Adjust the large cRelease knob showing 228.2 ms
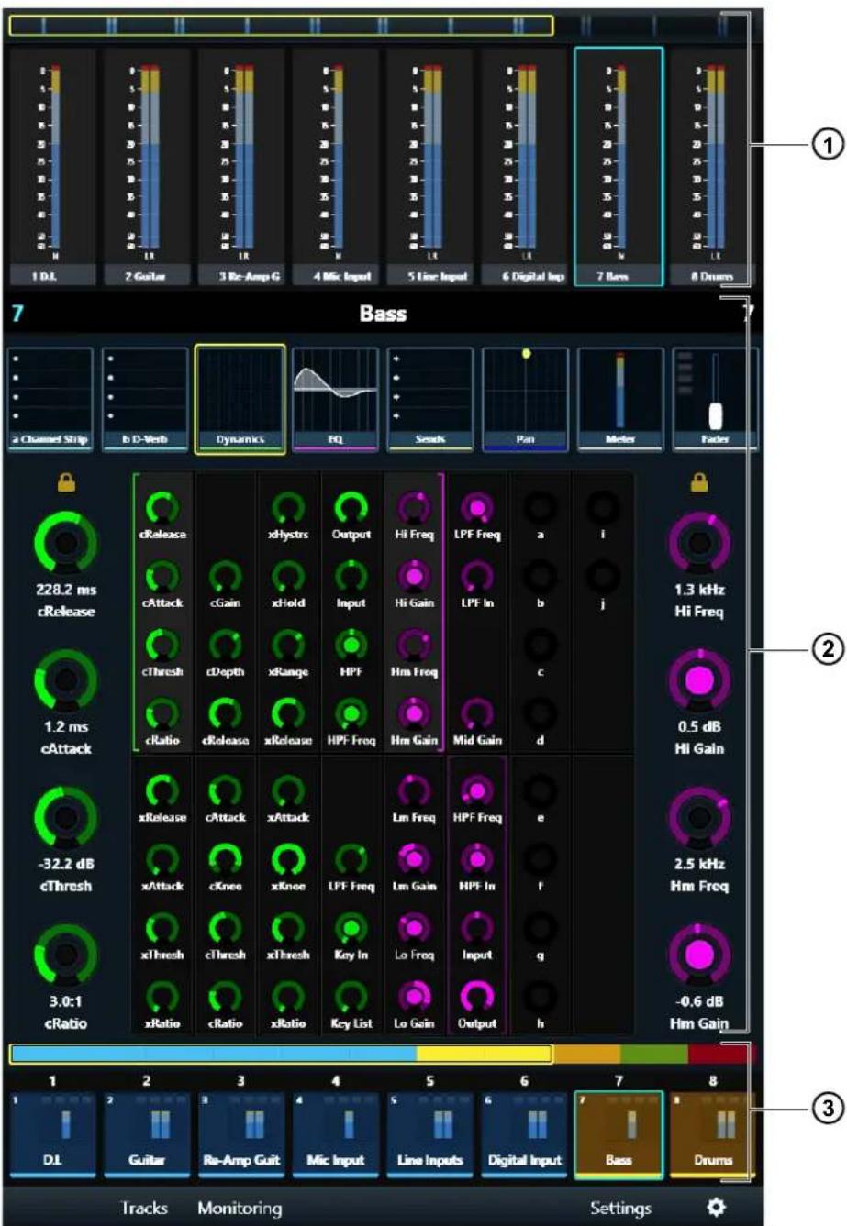Viewport: 847px width, 1226px height. (x=65, y=543)
